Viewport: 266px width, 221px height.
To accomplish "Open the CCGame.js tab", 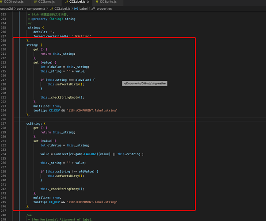I will (46, 2).
